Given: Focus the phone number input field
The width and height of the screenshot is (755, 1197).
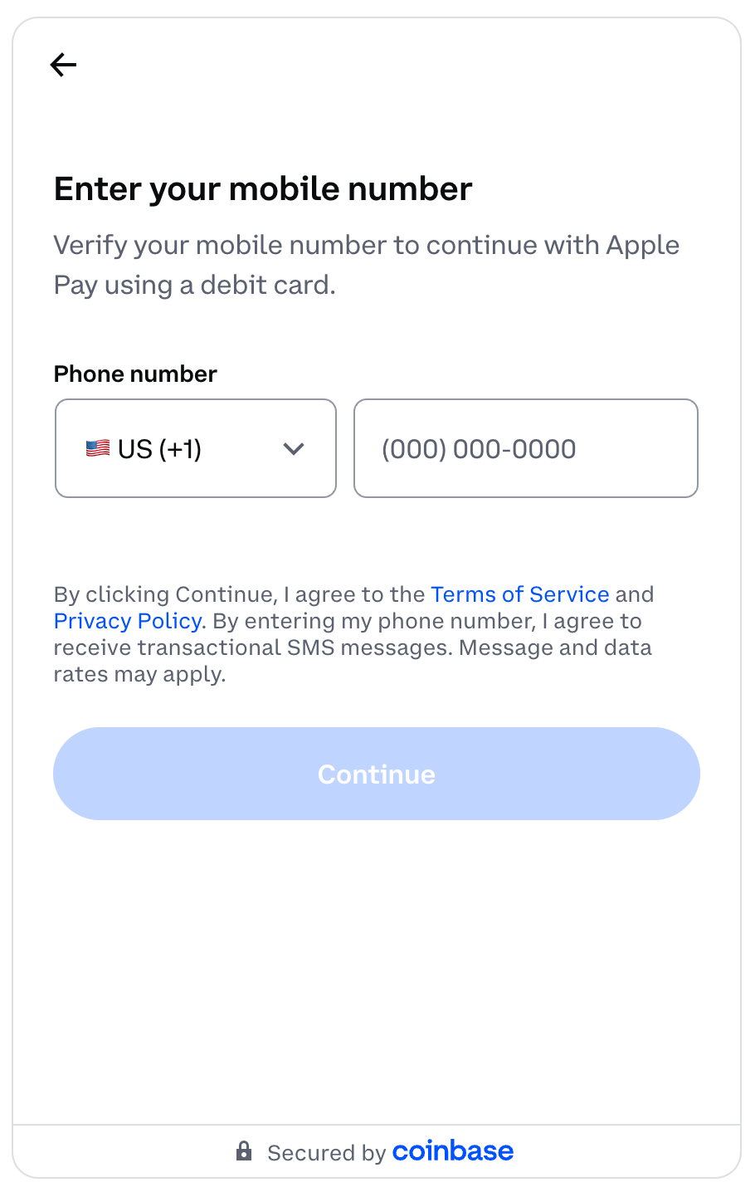Looking at the screenshot, I should (x=526, y=449).
